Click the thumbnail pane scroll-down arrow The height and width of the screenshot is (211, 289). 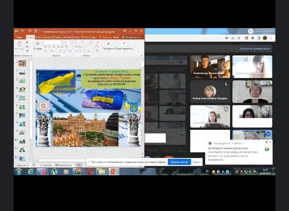(x=31, y=161)
